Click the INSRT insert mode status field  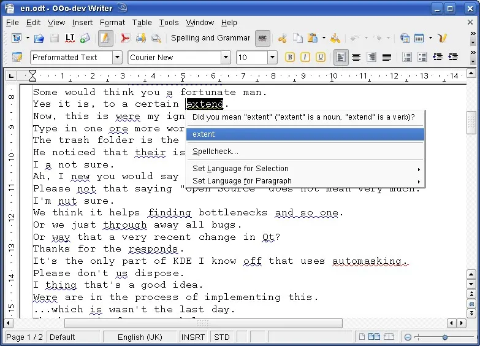click(193, 337)
